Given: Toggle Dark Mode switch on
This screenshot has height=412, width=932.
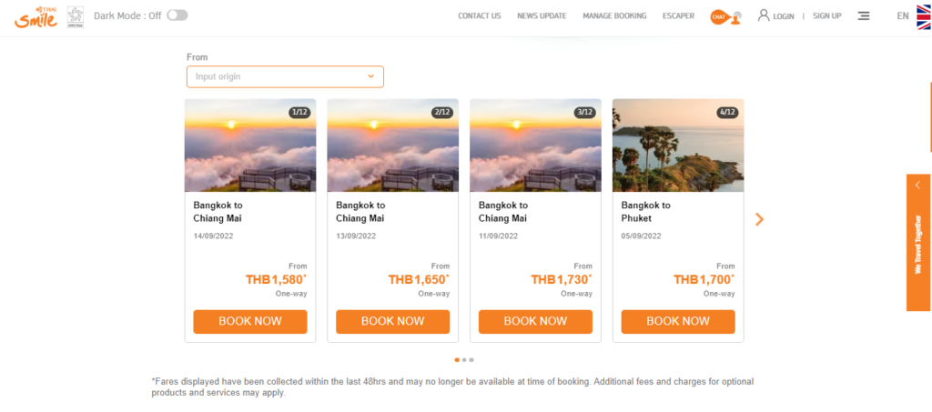Looking at the screenshot, I should pos(177,15).
